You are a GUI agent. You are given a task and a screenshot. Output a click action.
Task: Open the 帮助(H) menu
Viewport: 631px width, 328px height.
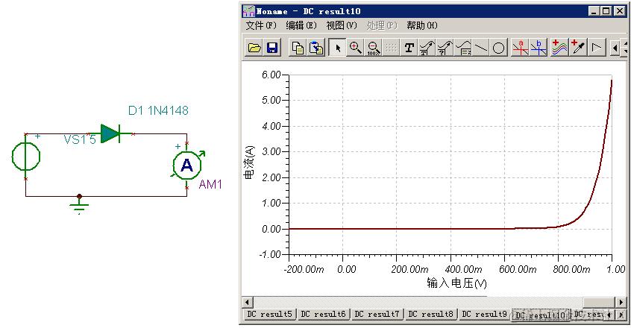(421, 26)
